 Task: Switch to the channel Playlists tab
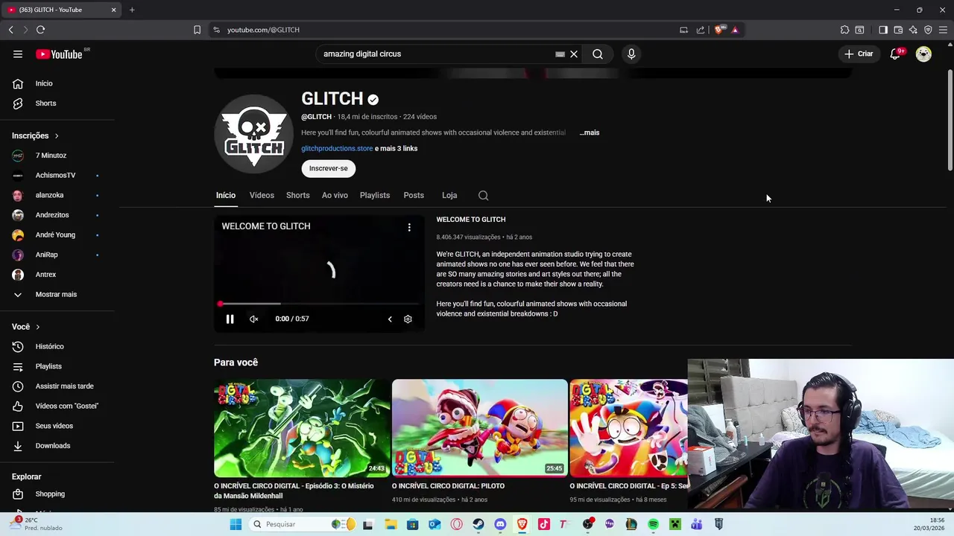[375, 195]
